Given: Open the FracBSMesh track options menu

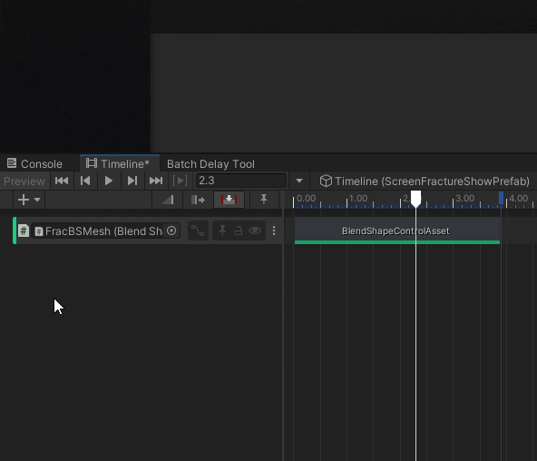Looking at the screenshot, I should coord(274,230).
